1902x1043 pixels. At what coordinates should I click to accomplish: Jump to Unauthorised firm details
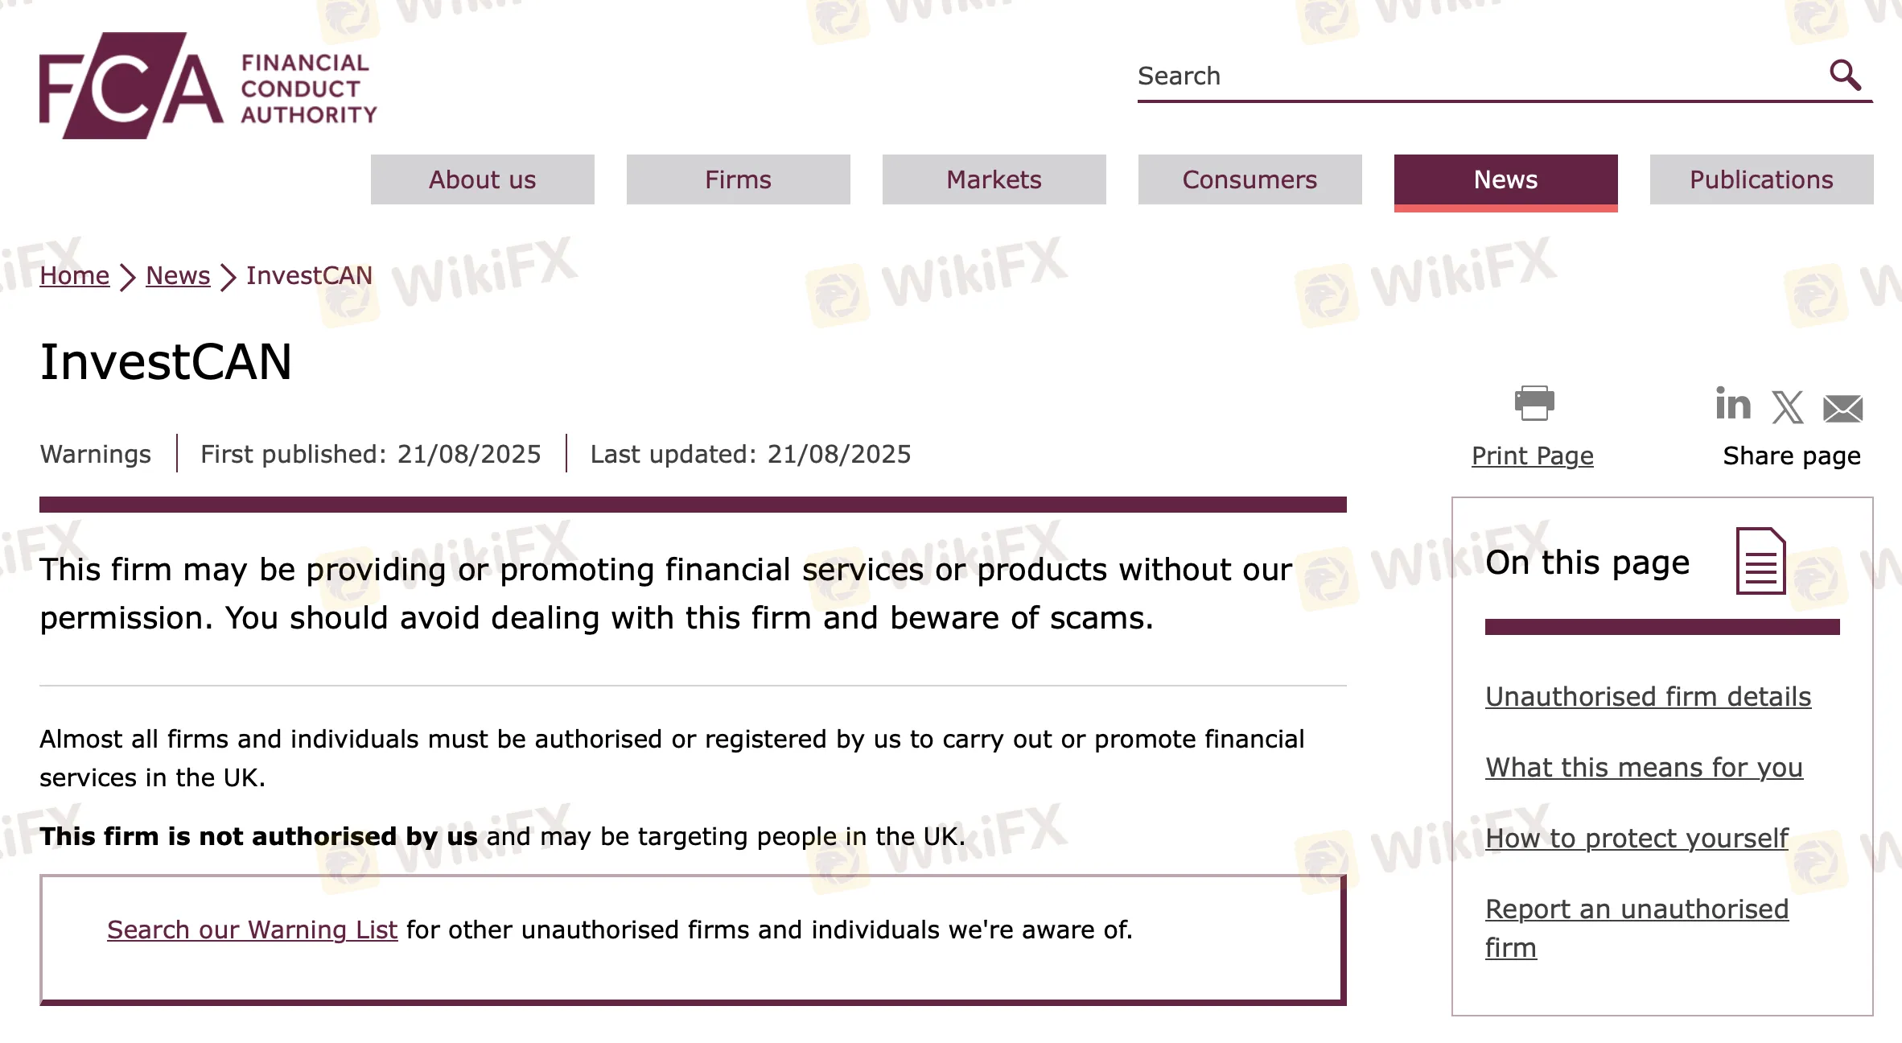point(1648,696)
